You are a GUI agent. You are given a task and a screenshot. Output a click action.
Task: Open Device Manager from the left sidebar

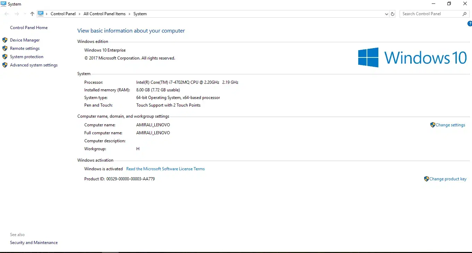pos(25,40)
